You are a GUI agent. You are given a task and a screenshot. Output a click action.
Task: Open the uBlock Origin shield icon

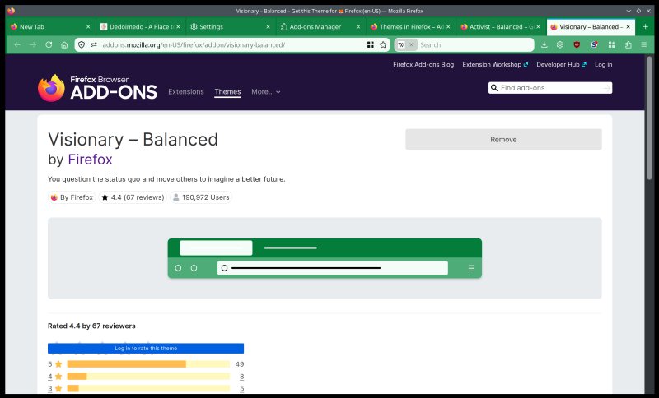(577, 45)
